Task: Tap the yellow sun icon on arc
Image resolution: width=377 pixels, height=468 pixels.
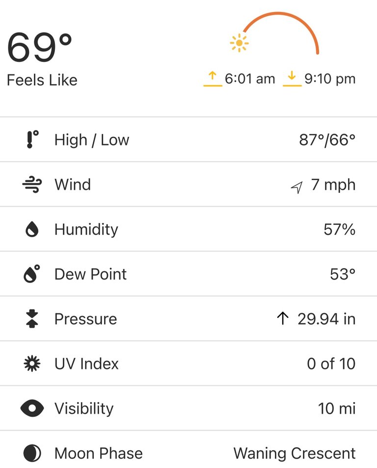Action: point(239,43)
